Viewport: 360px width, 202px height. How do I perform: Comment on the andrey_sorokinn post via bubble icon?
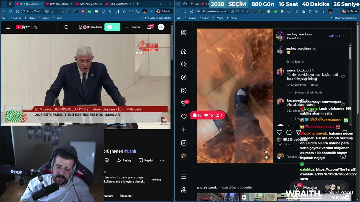[289, 132]
